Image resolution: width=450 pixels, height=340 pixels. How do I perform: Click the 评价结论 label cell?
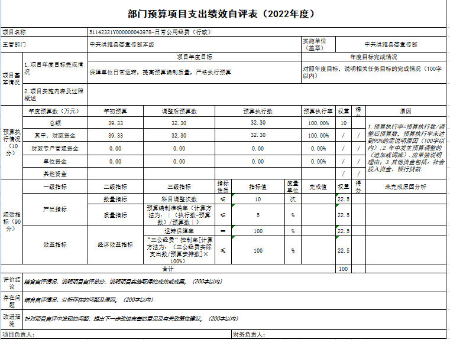(x=12, y=283)
